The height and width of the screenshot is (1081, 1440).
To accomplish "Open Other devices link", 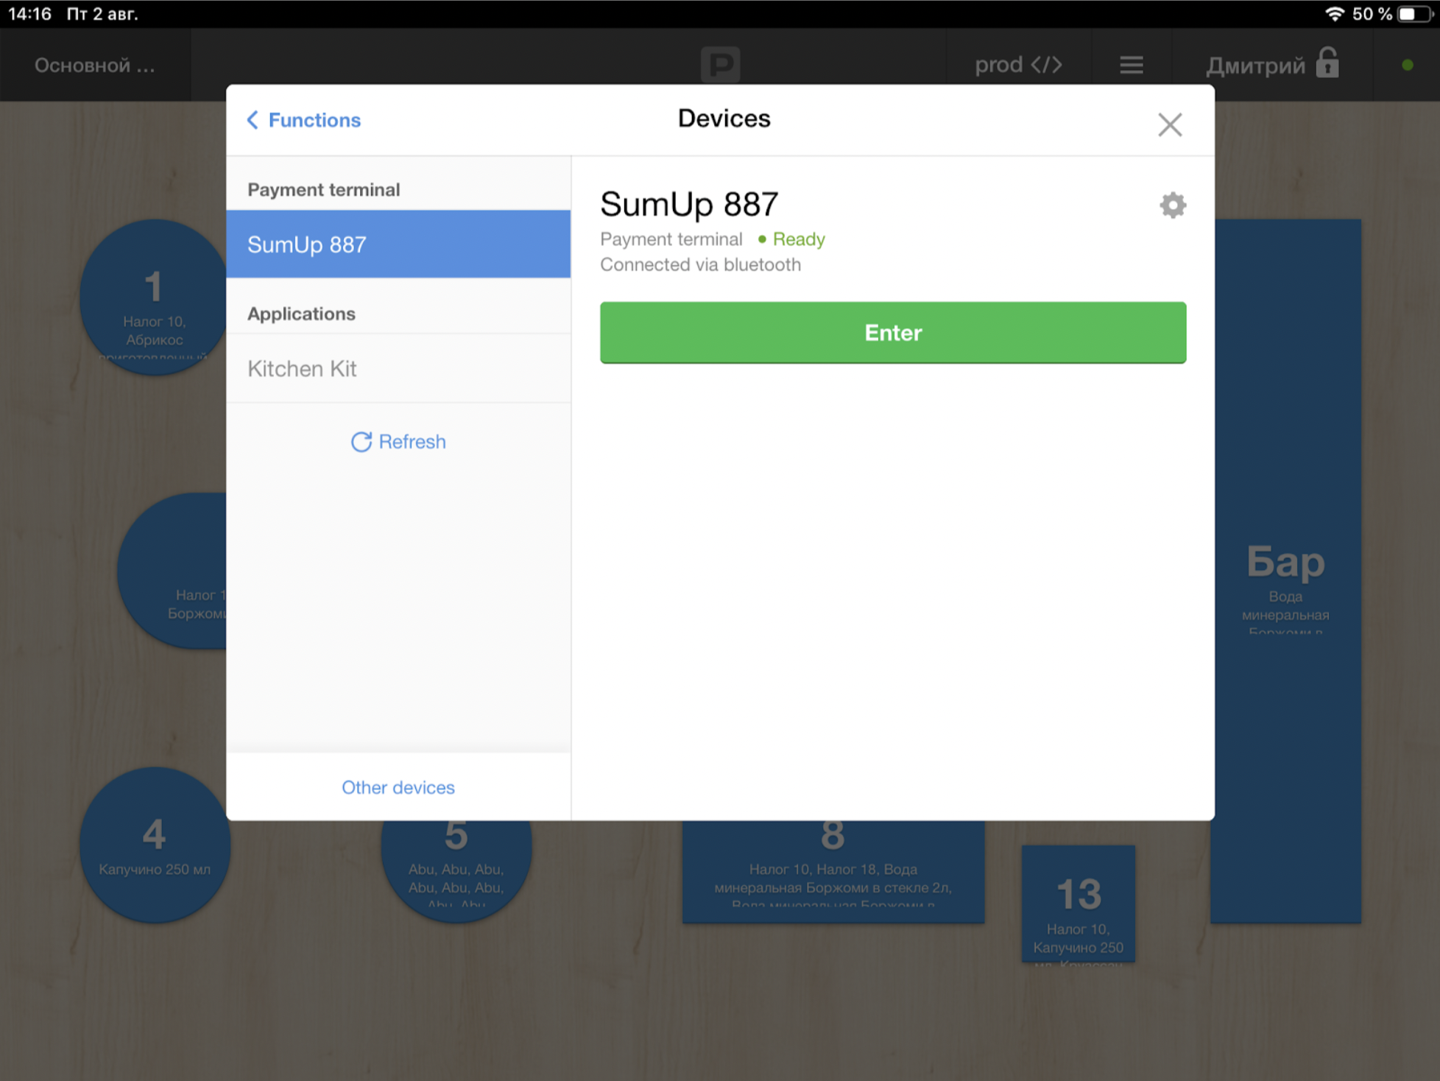I will coord(398,787).
